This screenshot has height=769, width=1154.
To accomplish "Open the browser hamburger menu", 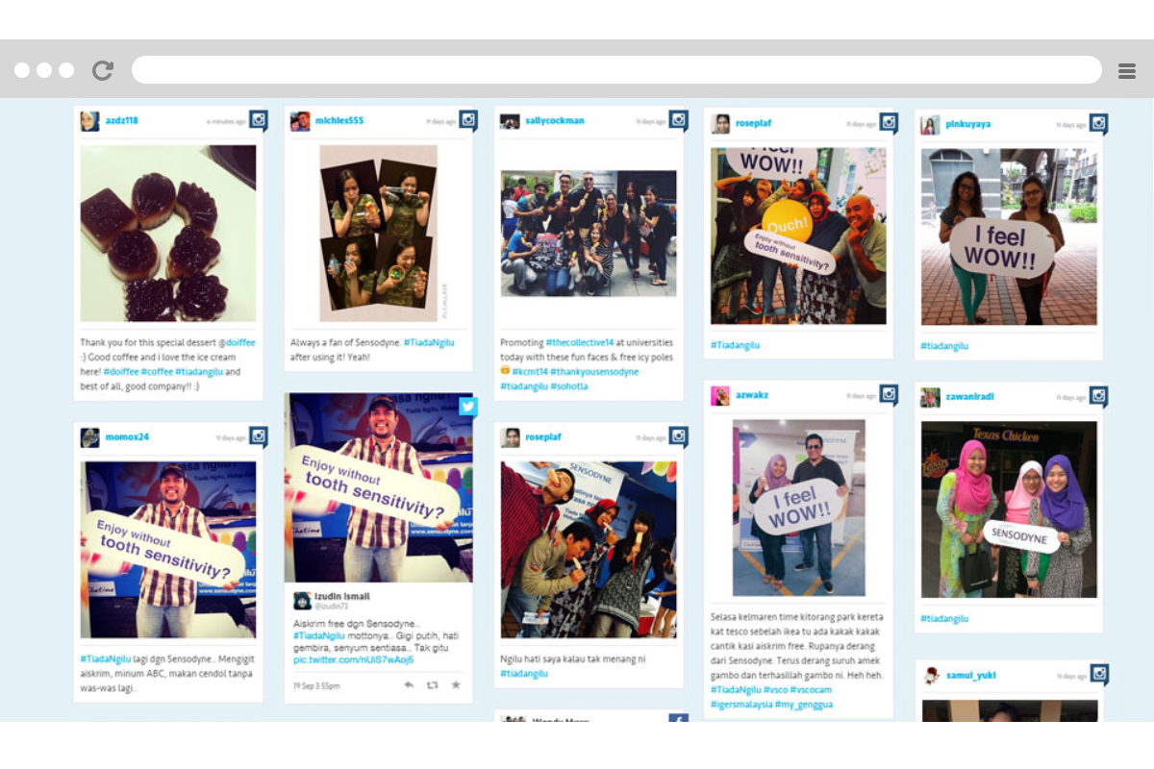I will (1127, 70).
